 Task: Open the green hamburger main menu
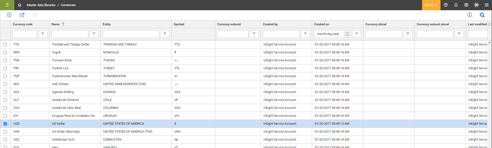[x=7, y=5]
